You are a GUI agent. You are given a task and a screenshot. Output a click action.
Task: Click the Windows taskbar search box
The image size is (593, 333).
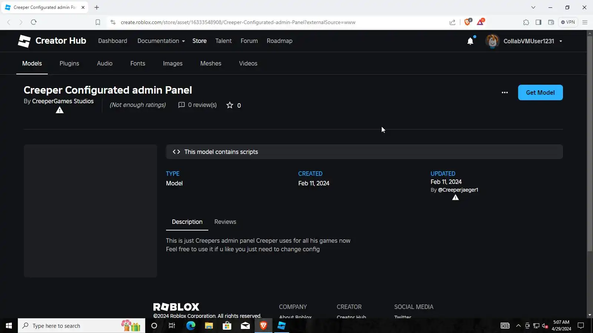point(82,326)
